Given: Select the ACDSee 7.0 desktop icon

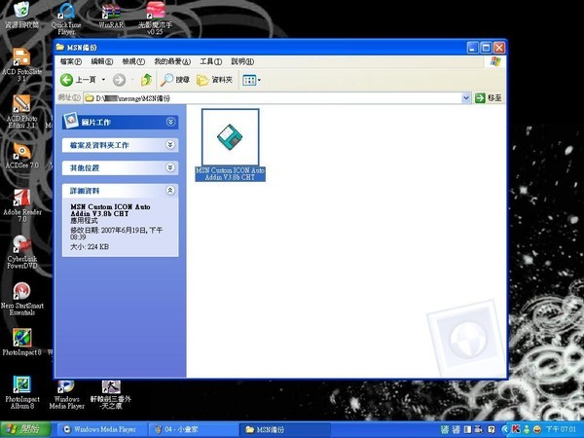Looking at the screenshot, I should pyautogui.click(x=21, y=156).
